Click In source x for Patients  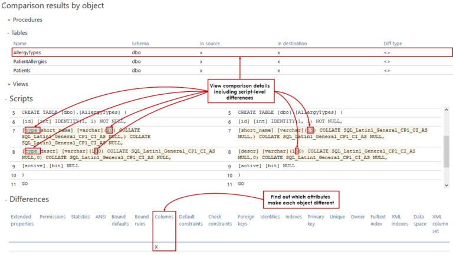click(x=201, y=71)
